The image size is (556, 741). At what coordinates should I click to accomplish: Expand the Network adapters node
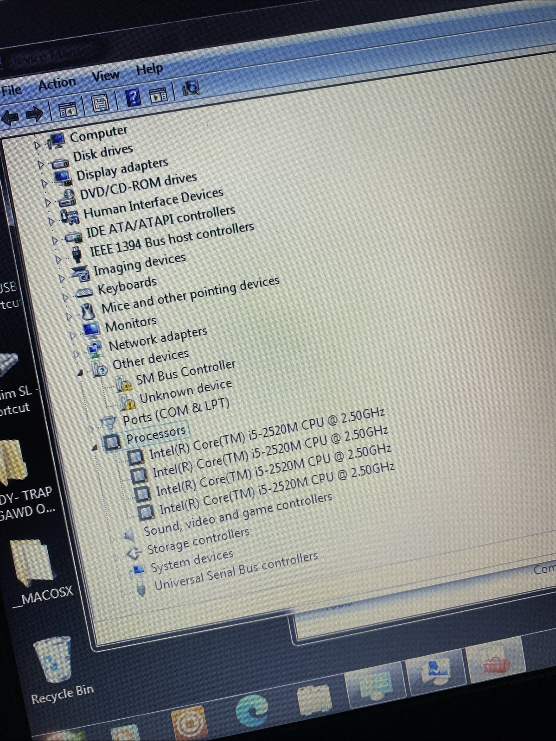tap(76, 355)
